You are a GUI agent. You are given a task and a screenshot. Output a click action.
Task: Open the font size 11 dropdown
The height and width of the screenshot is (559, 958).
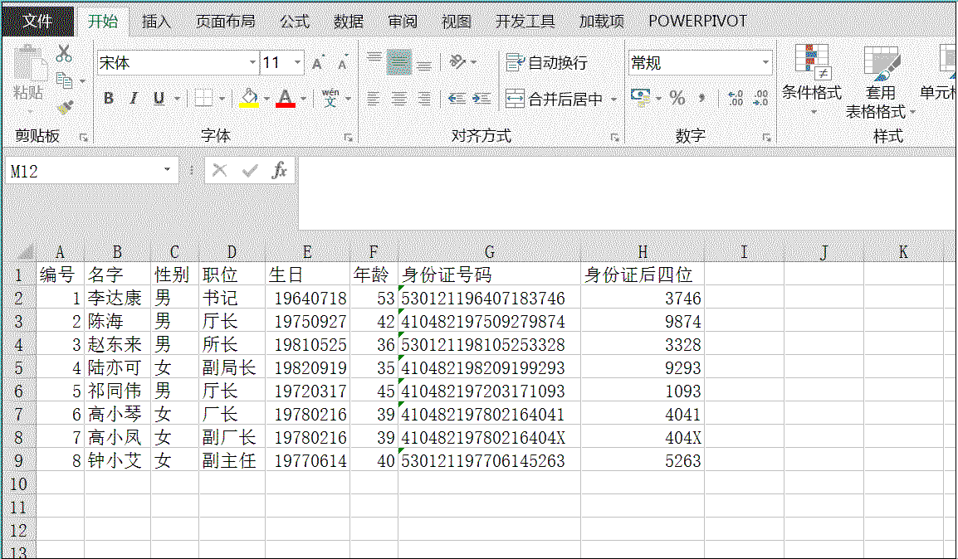296,62
